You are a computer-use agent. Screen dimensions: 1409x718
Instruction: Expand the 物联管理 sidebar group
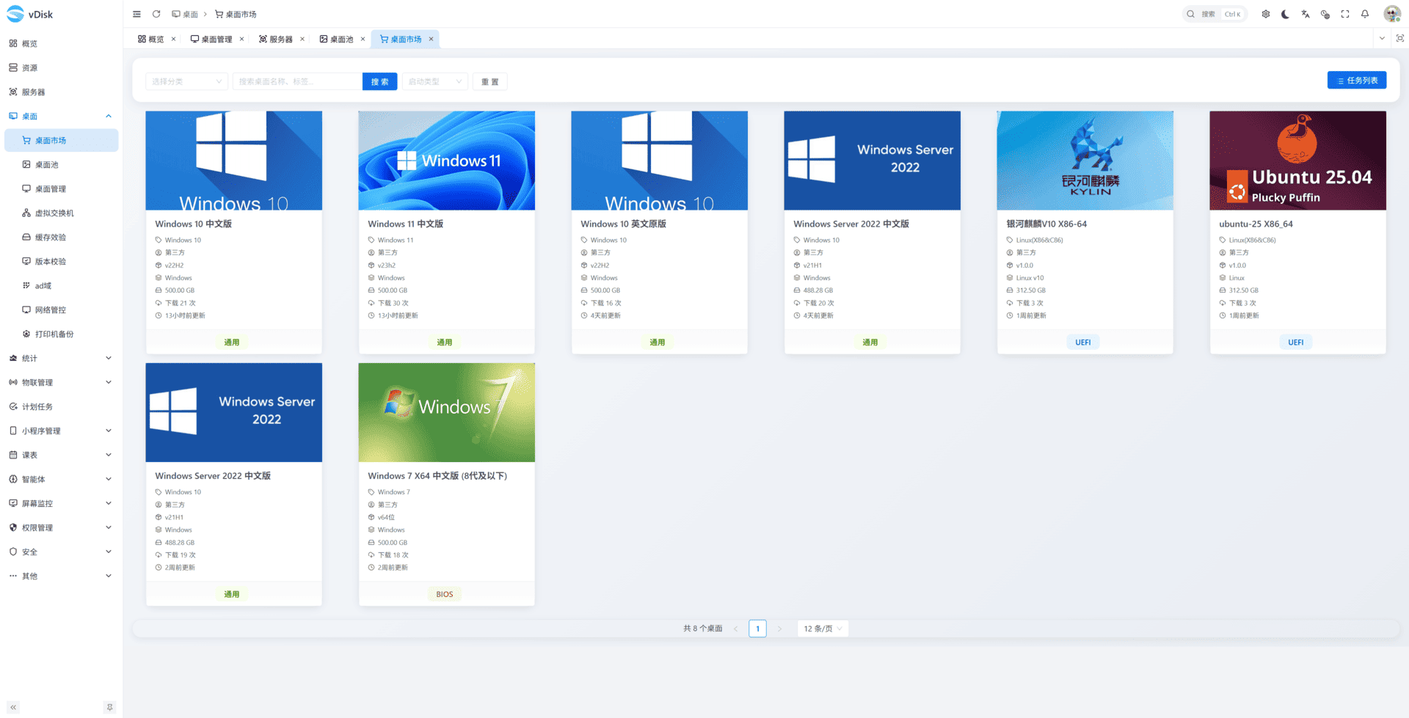(61, 382)
